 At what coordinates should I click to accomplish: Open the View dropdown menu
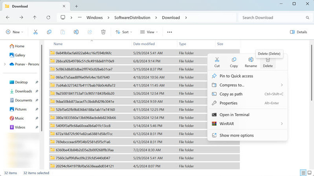coord(149,32)
